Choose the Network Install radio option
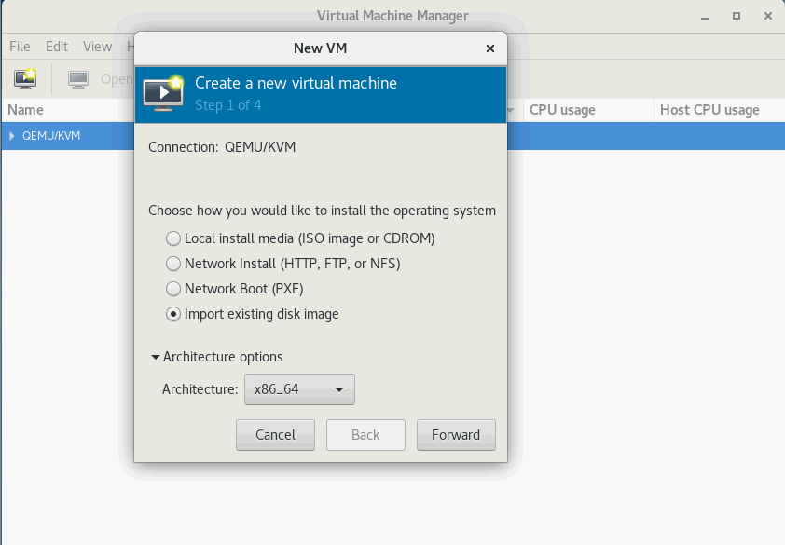785x545 pixels. point(173,264)
